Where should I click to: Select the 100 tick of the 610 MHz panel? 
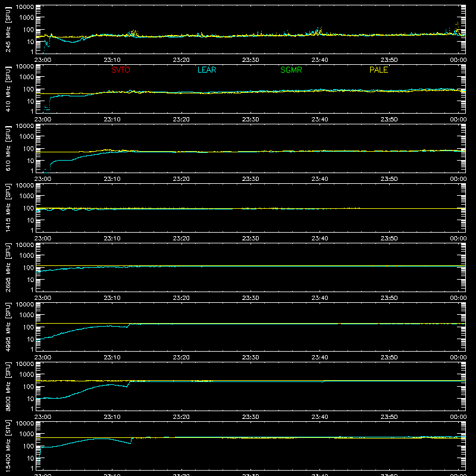(x=29, y=149)
